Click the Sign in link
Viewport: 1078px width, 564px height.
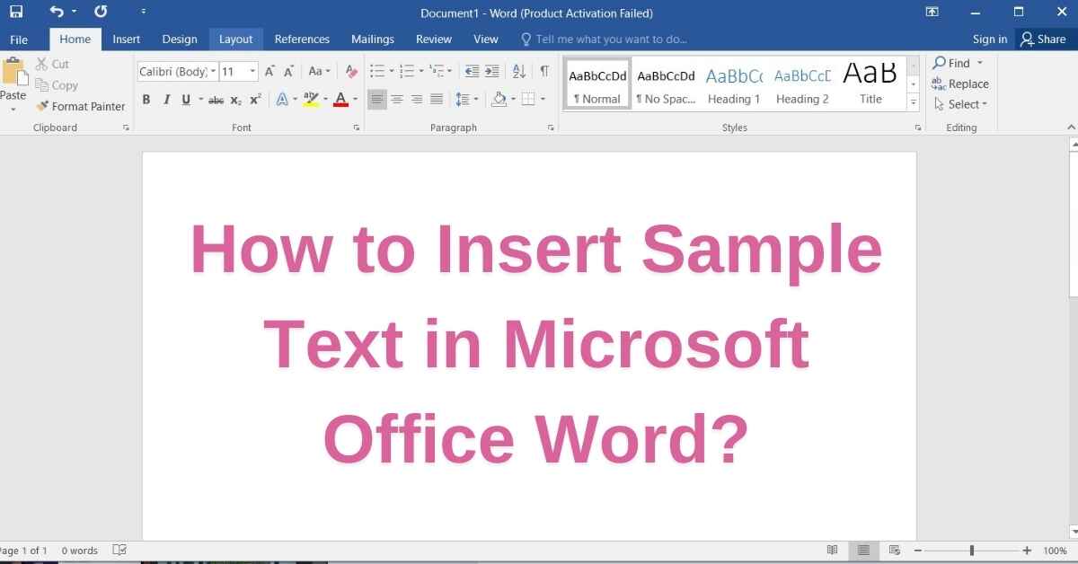point(989,39)
